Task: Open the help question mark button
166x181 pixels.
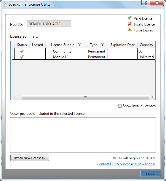Action: [146, 3]
